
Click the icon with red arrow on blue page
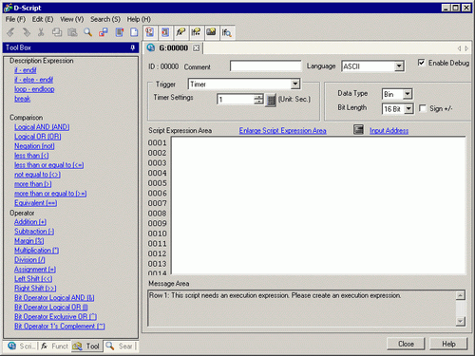tap(165, 32)
